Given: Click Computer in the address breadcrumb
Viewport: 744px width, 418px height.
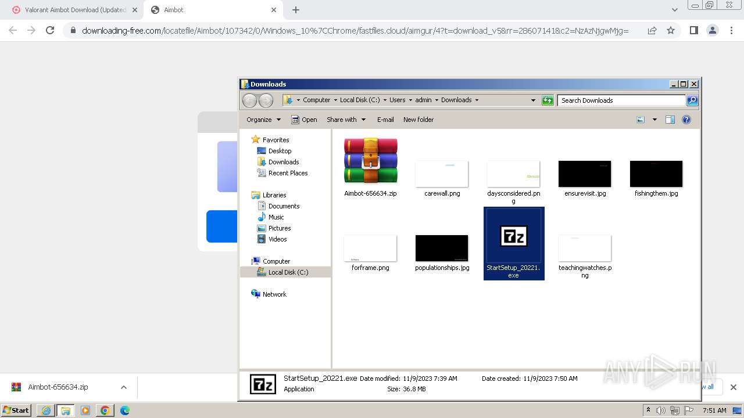Looking at the screenshot, I should pyautogui.click(x=316, y=100).
